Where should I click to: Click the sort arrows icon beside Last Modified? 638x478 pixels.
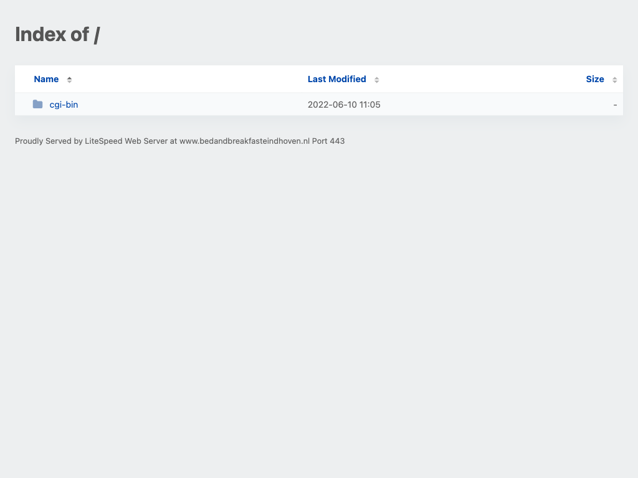(377, 80)
